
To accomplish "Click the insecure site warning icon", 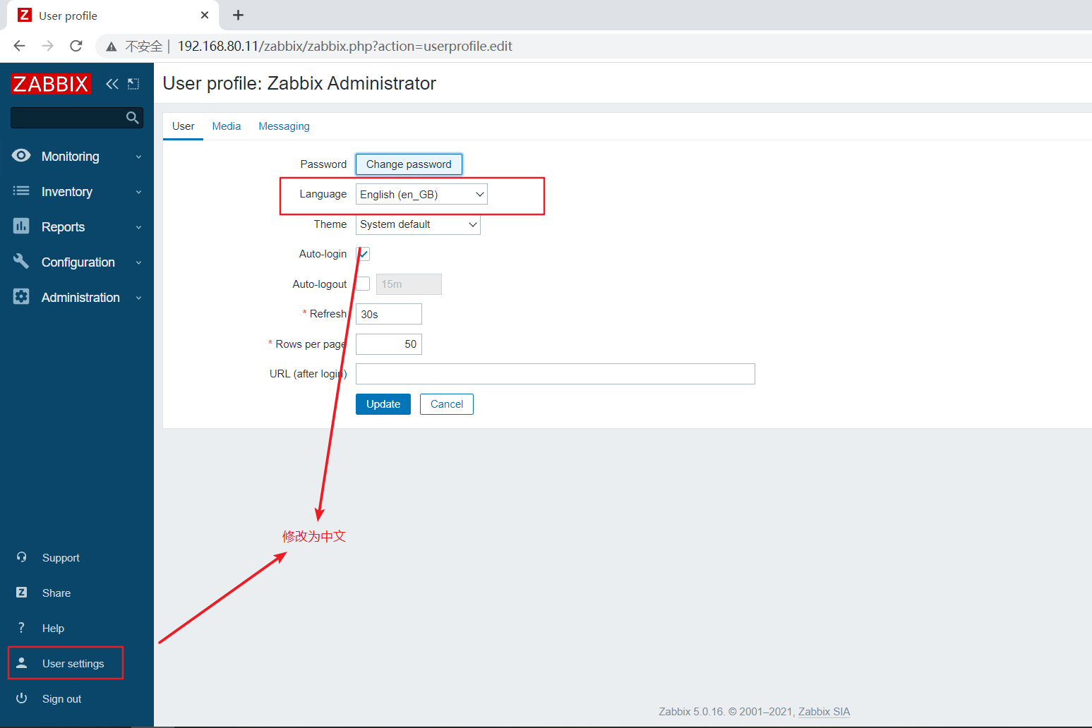I will click(112, 47).
